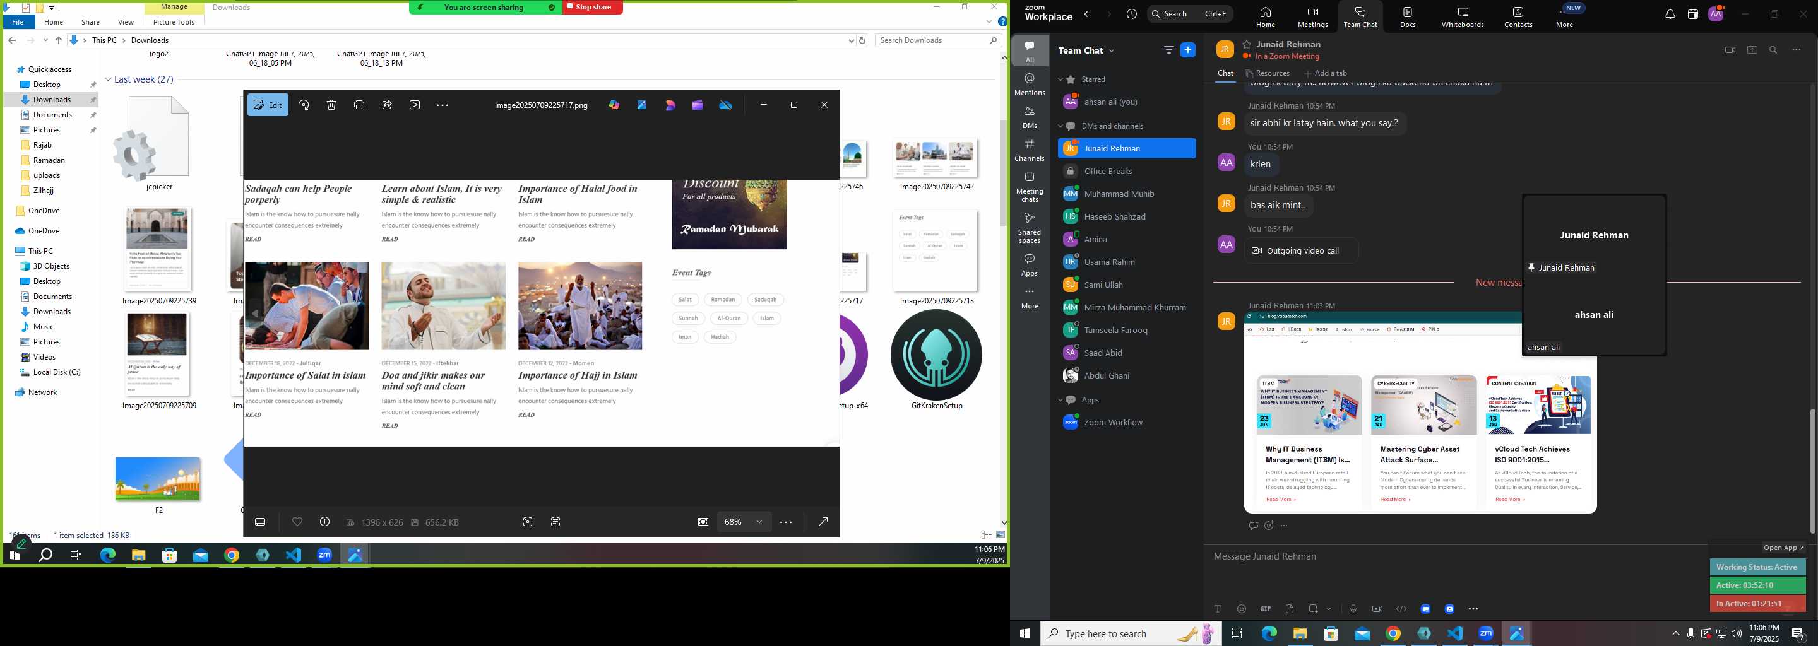Star the Junaid Rehman chat
1818x646 pixels.
coord(1247,44)
